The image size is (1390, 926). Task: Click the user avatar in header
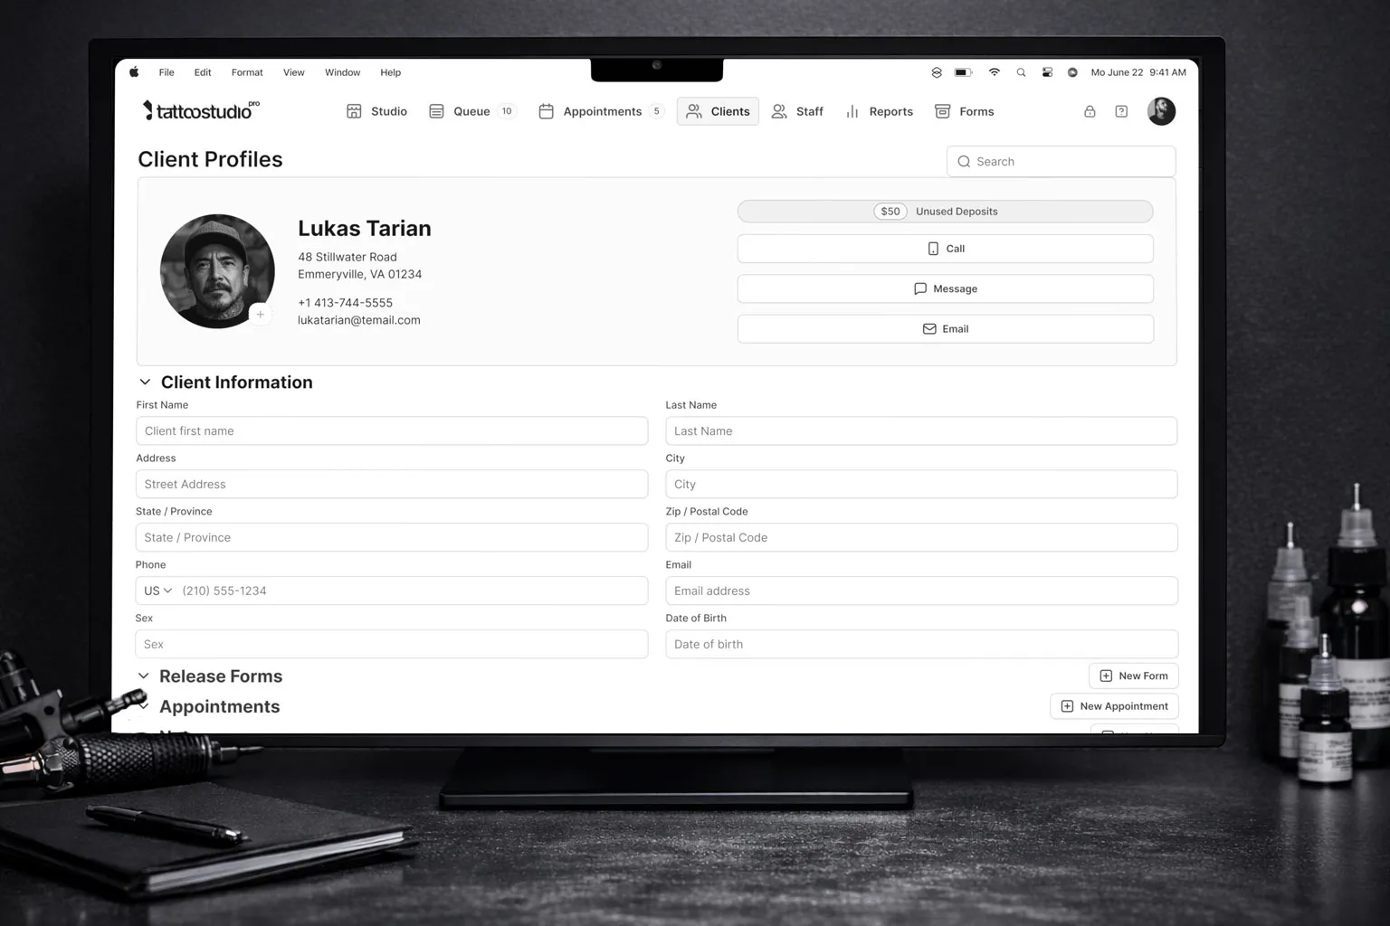point(1161,111)
